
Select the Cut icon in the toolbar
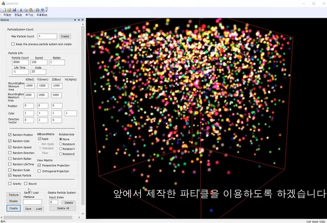pos(21,10)
